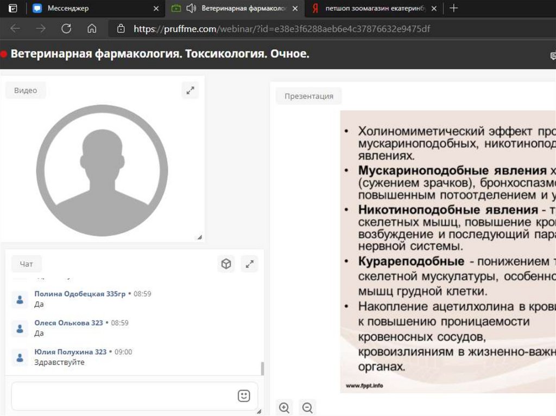Image resolution: width=556 pixels, height=416 pixels.
Task: Click the Чат panel label
Action: point(27,264)
